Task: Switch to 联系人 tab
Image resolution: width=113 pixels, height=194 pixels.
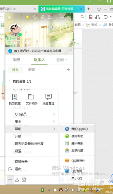Action: [x=39, y=60]
